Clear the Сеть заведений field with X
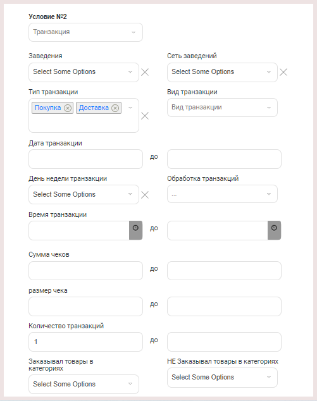 click(x=283, y=72)
